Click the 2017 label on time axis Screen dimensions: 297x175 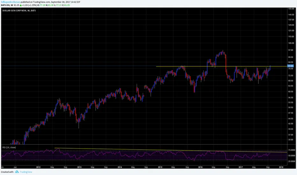(241, 167)
